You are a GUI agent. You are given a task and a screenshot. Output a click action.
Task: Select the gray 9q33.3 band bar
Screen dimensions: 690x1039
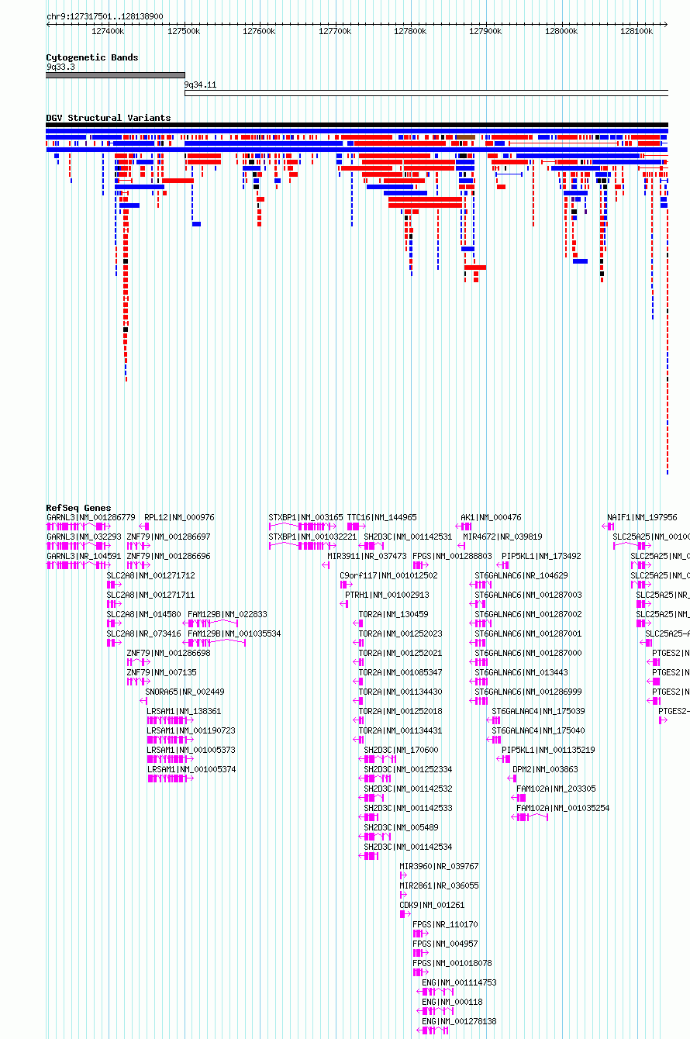click(116, 75)
